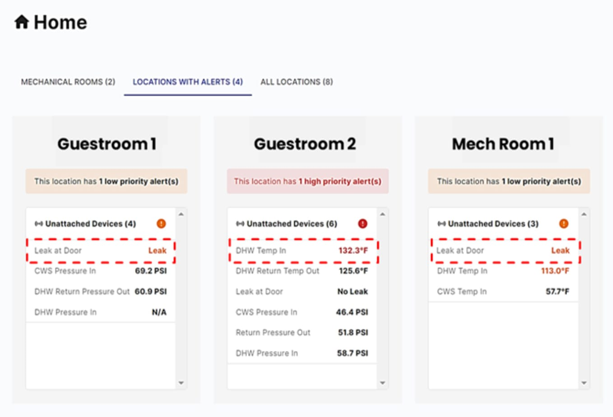Select Leak at Door row in Mech Room 1

click(503, 251)
